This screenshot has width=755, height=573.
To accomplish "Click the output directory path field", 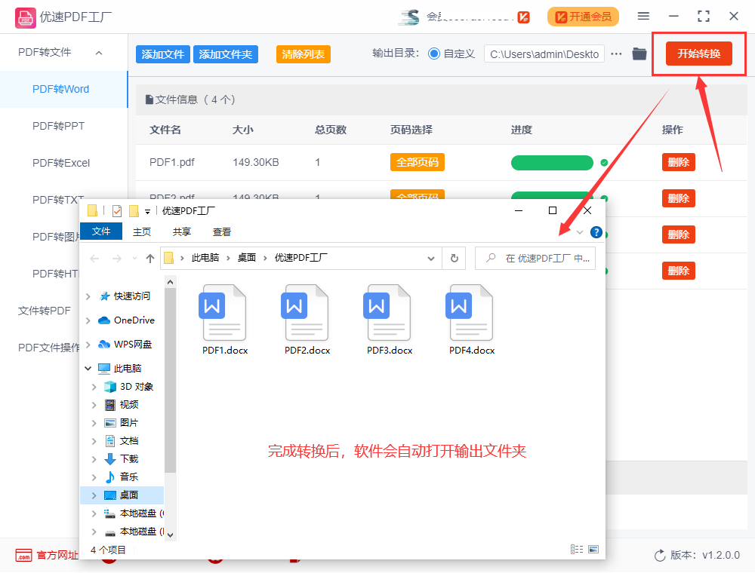I will click(x=544, y=54).
